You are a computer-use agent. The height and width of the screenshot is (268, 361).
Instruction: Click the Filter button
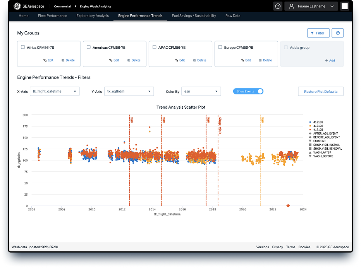click(318, 33)
